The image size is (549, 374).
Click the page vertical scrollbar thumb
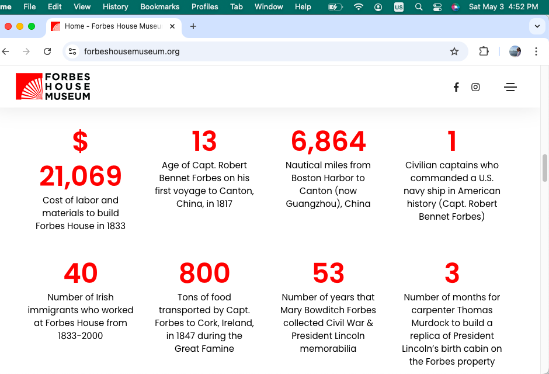(545, 168)
